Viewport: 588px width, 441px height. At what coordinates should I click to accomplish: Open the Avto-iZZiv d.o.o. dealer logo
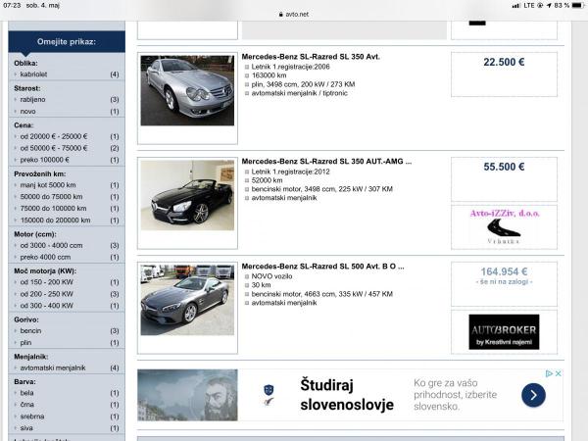click(504, 226)
